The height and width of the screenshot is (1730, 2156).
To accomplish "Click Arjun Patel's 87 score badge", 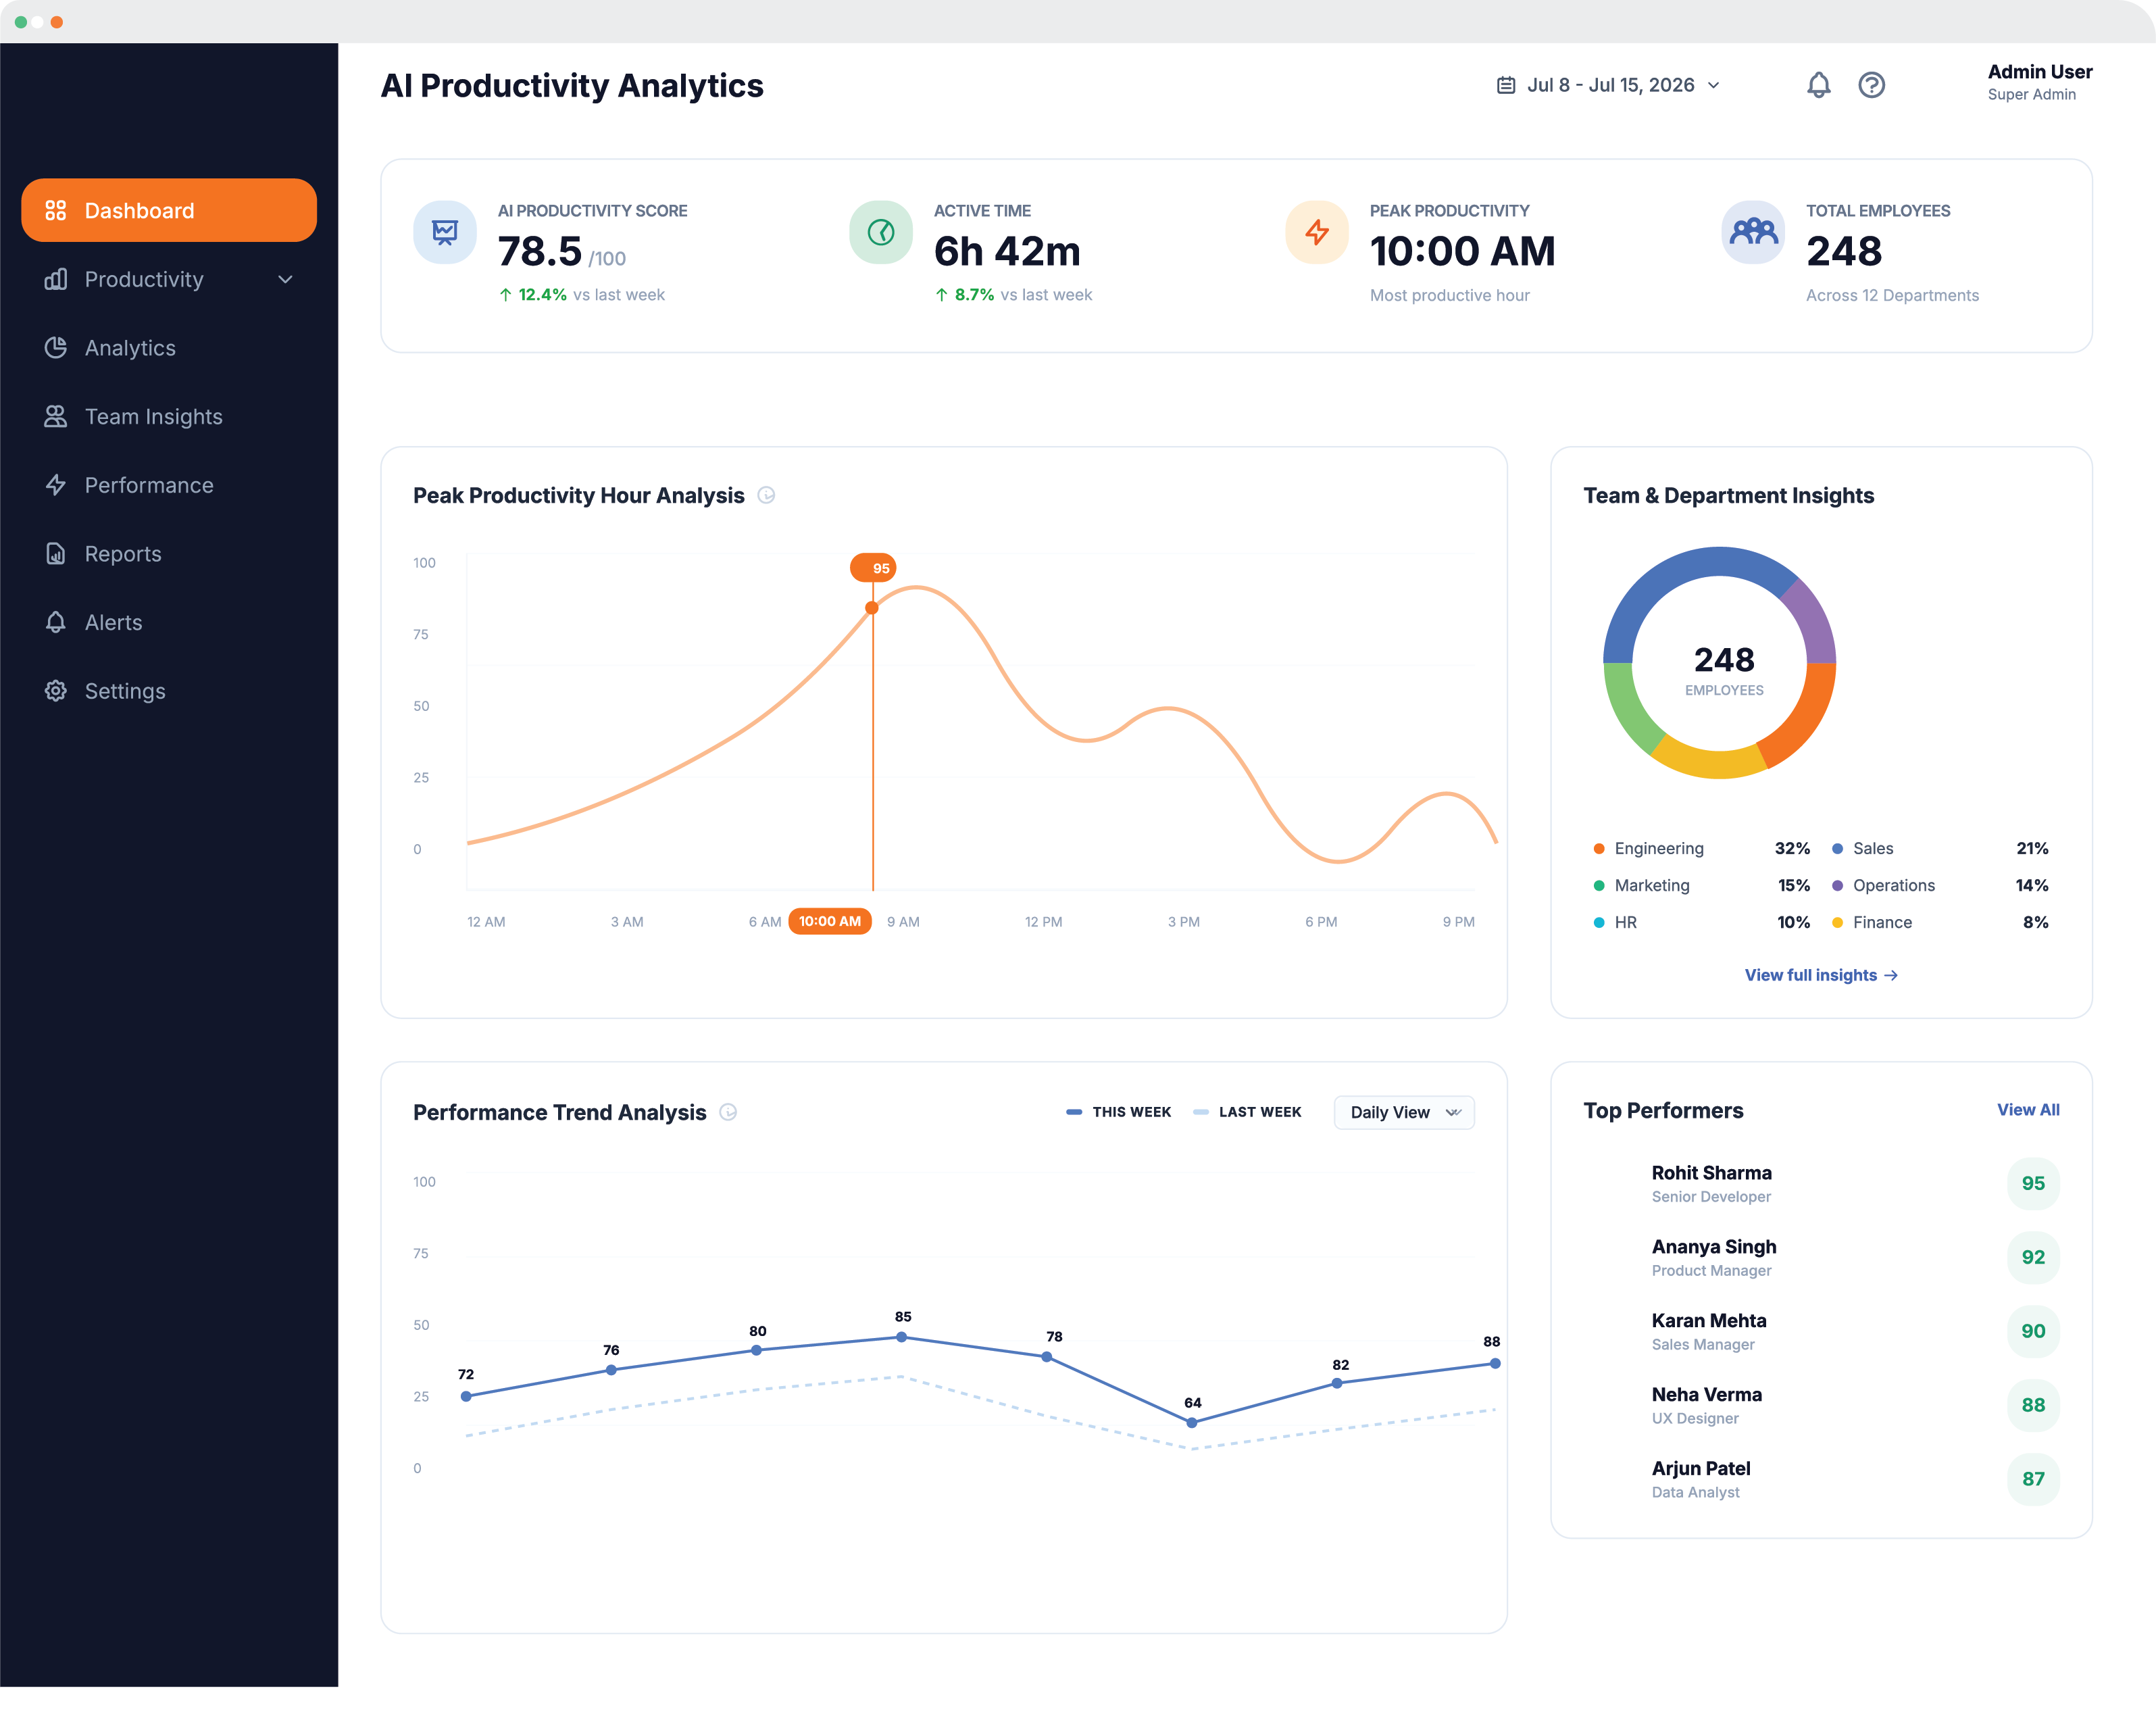I will (2033, 1480).
